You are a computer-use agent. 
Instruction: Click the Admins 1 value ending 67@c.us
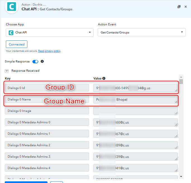click(x=135, y=134)
